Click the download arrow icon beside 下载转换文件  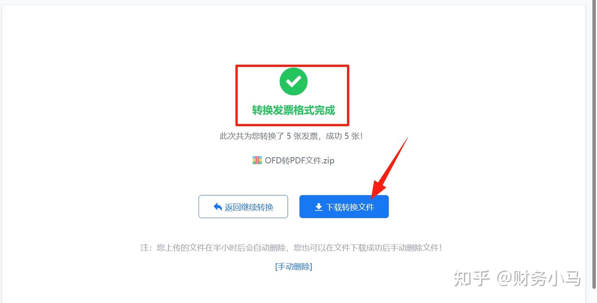318,207
